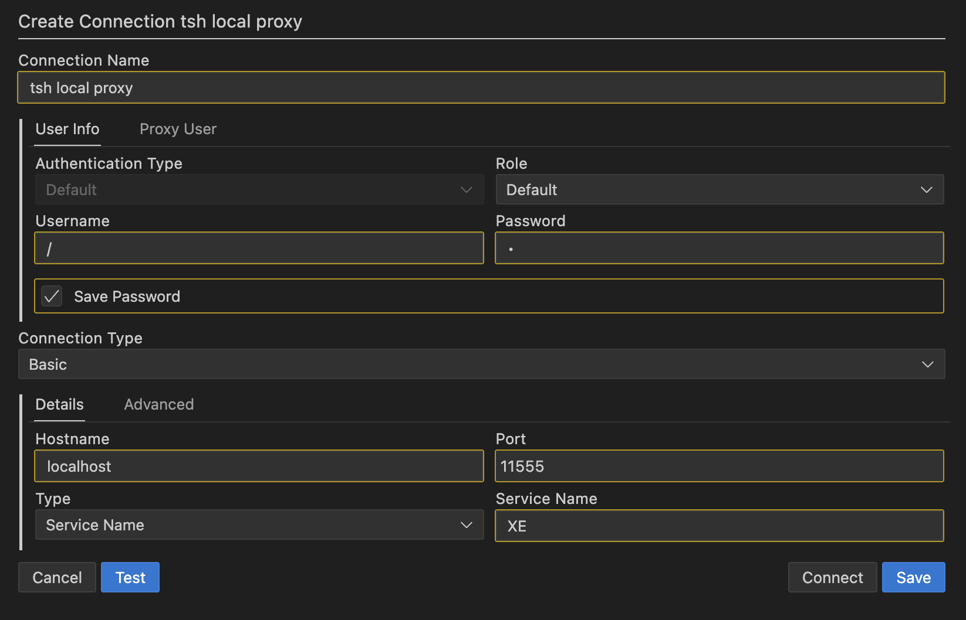Open the Advanced tab
This screenshot has height=620, width=966.
click(158, 404)
